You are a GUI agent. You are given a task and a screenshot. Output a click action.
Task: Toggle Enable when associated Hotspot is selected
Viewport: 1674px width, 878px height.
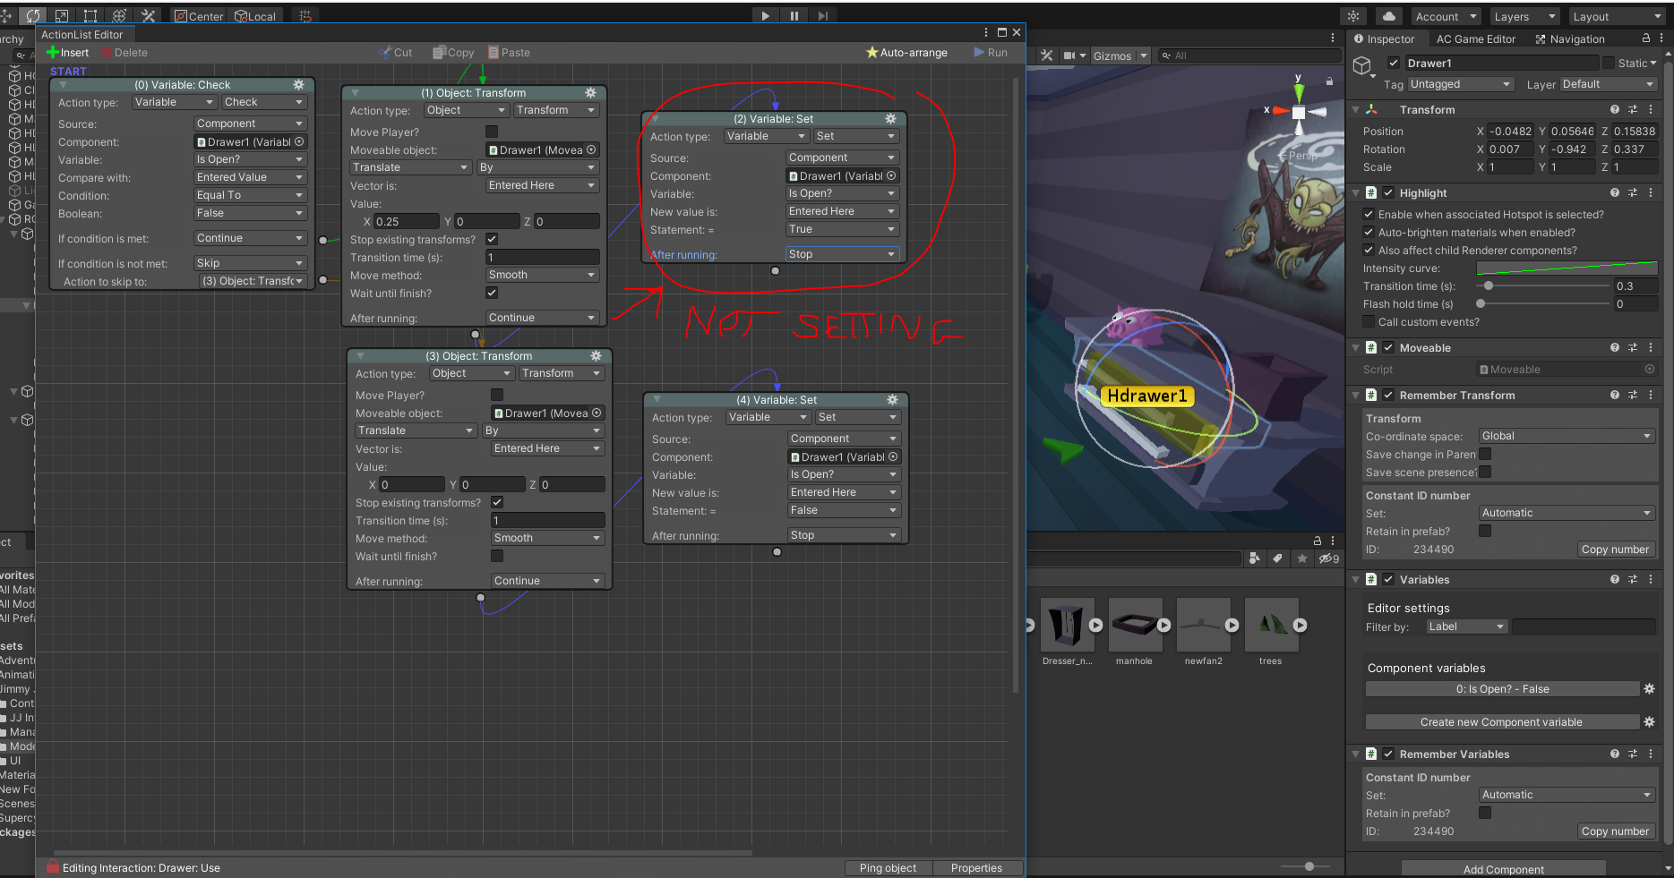coord(1369,214)
